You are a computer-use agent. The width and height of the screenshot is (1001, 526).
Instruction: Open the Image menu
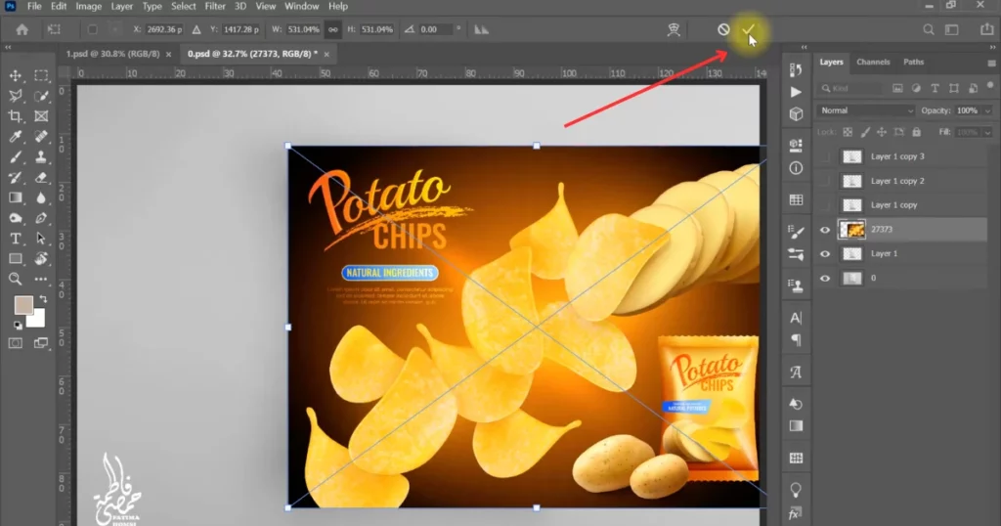tap(89, 7)
